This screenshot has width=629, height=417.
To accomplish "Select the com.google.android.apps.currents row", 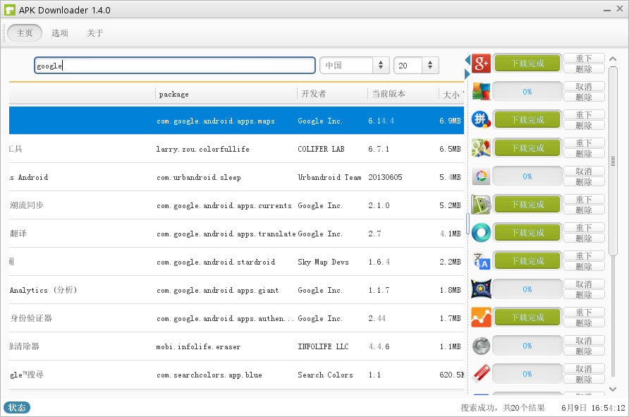I will tap(236, 205).
